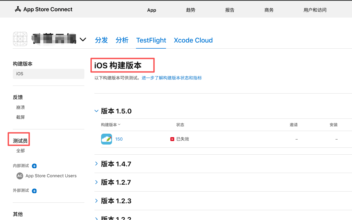This screenshot has width=352, height=220.
Task: Open the App menu in top bar
Action: coord(152,10)
